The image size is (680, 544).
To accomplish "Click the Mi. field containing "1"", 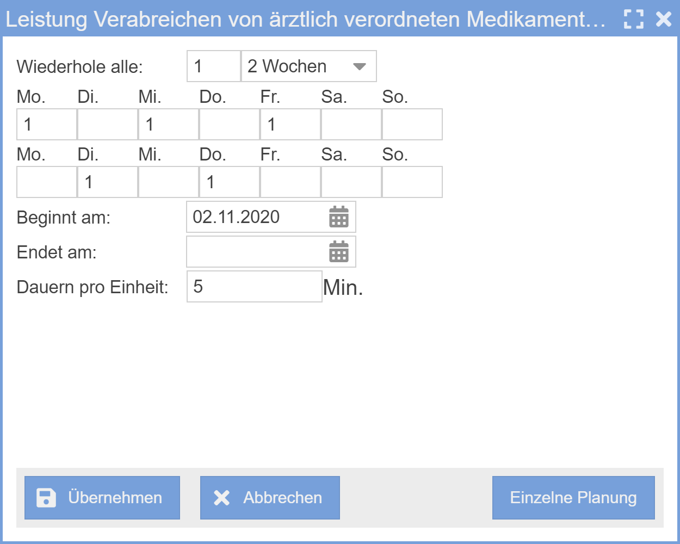I will 168,124.
